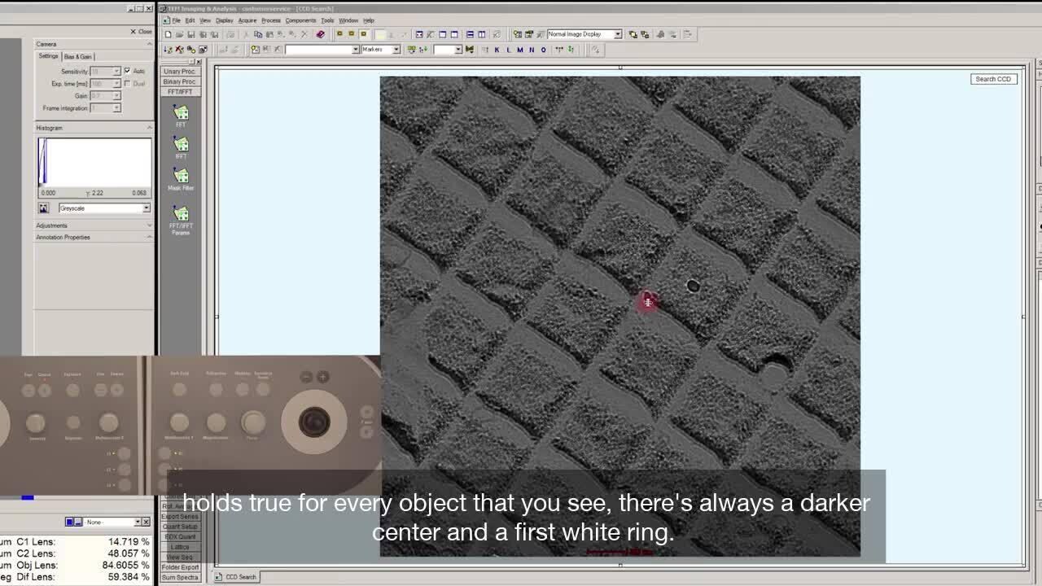Toggle the Auto sensitivity checkbox
The width and height of the screenshot is (1042, 586).
point(127,72)
